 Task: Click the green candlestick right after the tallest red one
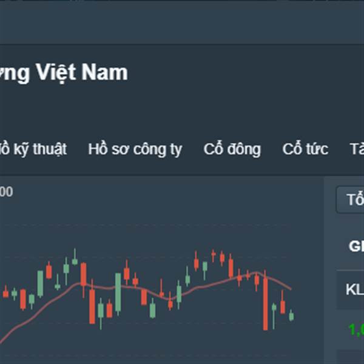274,315
